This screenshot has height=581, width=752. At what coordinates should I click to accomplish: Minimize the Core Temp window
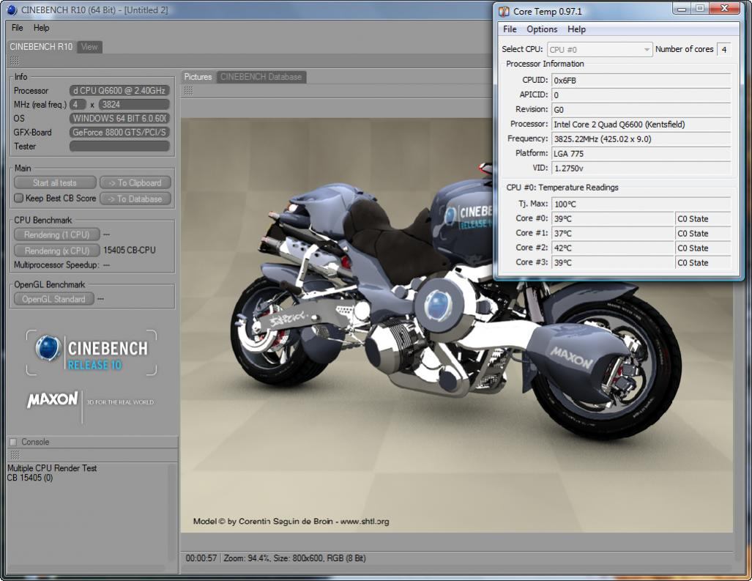click(x=682, y=9)
